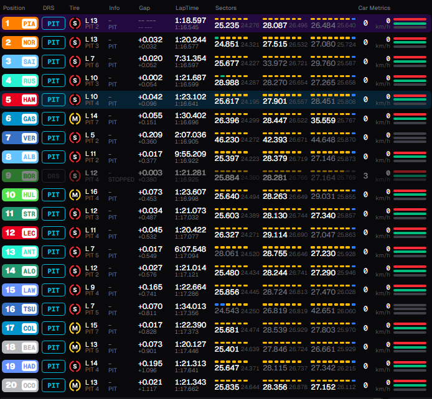Screen dimensions: 432x399
Task: Select the HAM position 5 driver tag
Action: 20,99
